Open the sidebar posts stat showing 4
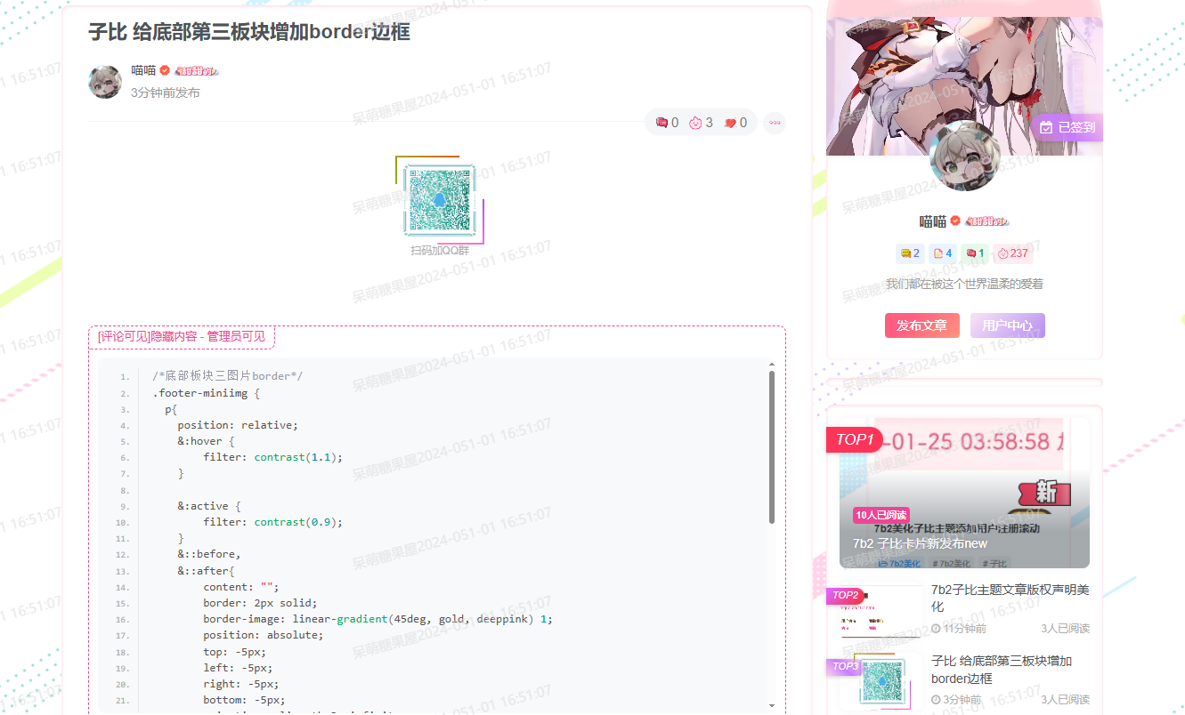 [942, 253]
